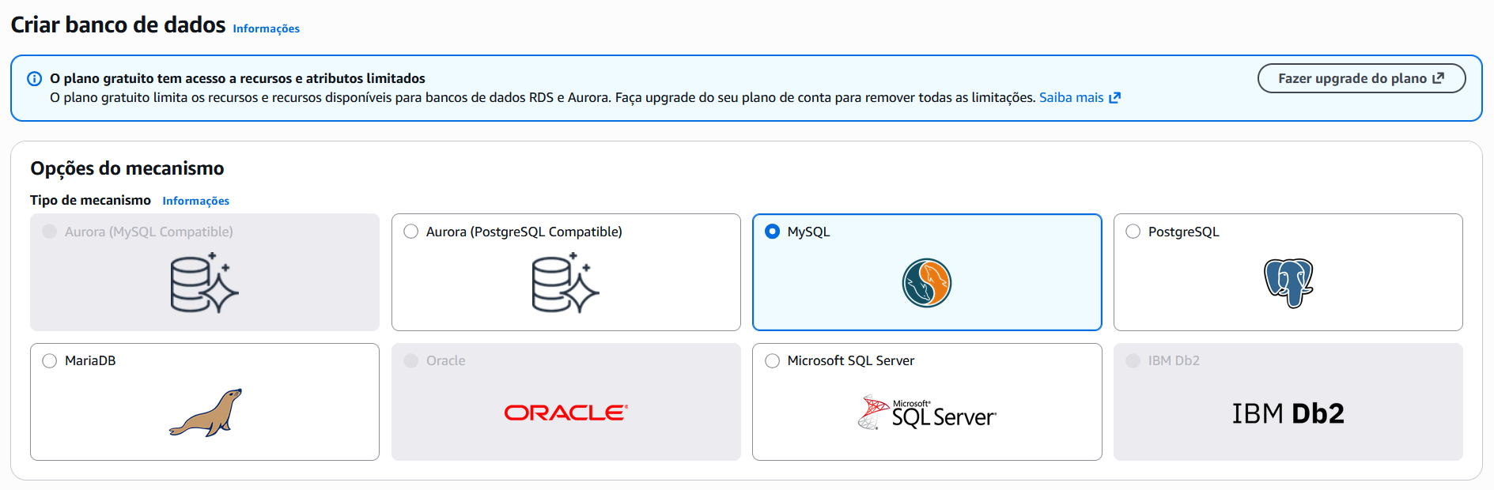The width and height of the screenshot is (1494, 490).
Task: Select the Microsoft SQL Server radio button
Action: (x=773, y=361)
